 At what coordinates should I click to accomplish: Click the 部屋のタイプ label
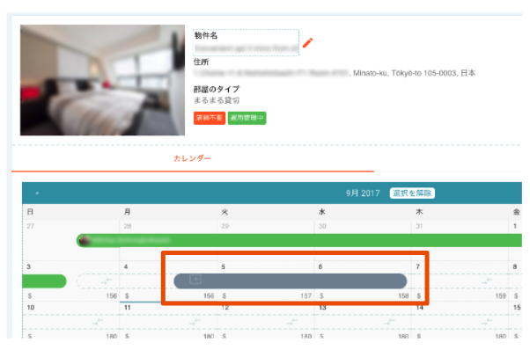(217, 89)
